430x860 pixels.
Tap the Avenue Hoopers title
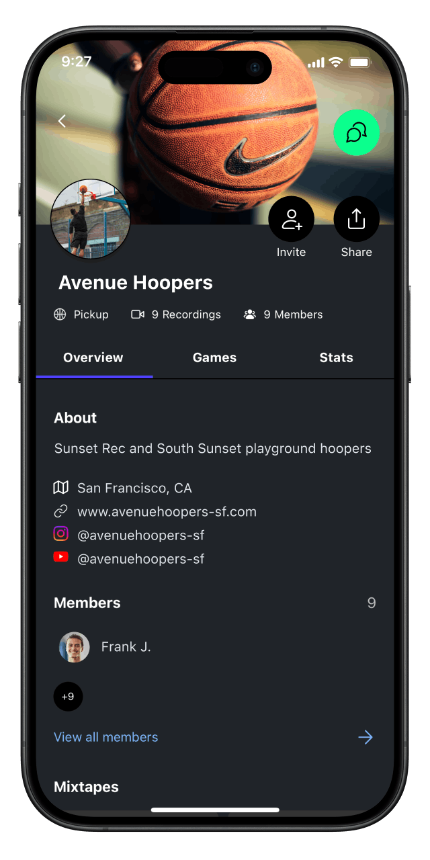pos(136,283)
